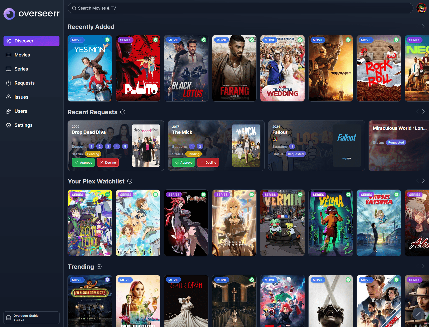
Task: Open Overseerr Stable version info
Action: coord(31,318)
